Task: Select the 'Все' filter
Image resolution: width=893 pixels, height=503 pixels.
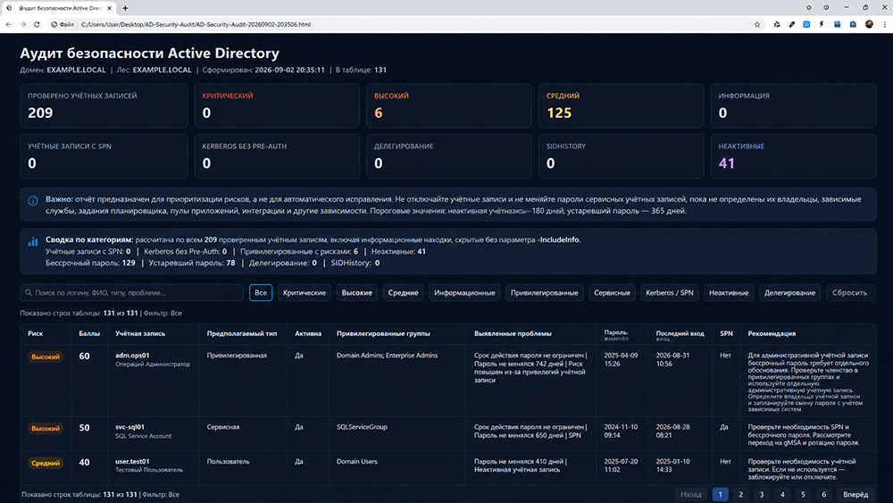Action: [261, 293]
